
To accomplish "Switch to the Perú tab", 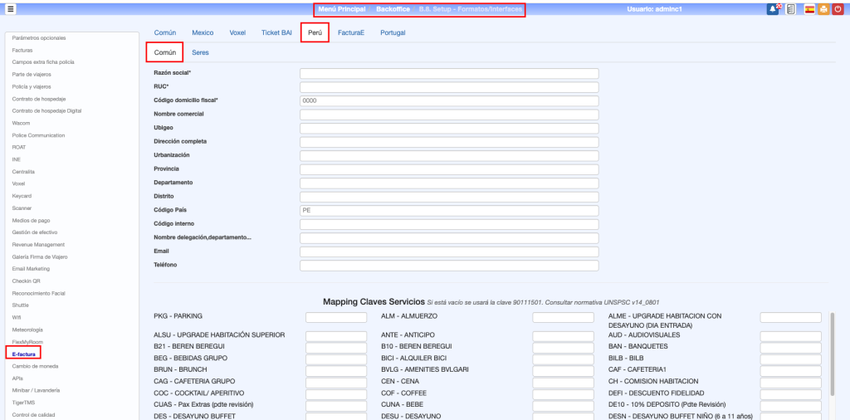I will point(315,32).
